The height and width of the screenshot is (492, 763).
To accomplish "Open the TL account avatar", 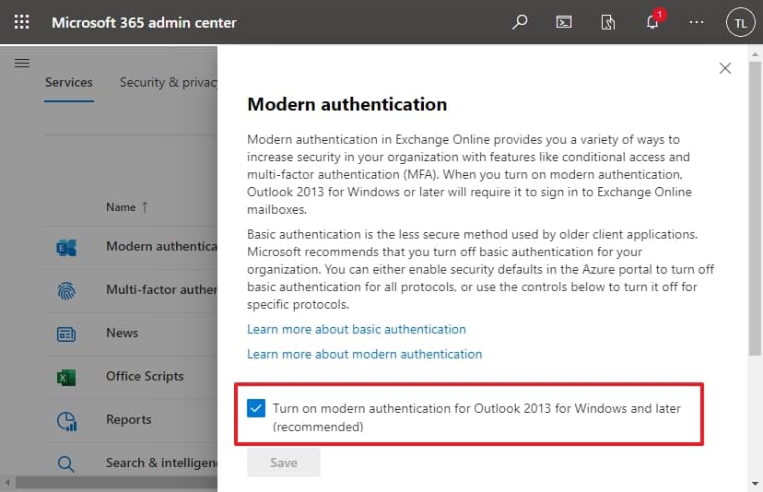I will click(740, 22).
